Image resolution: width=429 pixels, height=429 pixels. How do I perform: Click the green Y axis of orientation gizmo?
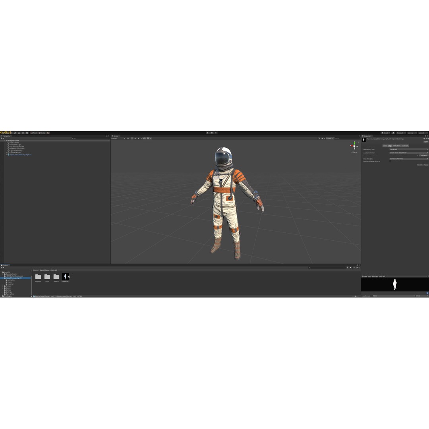click(354, 143)
